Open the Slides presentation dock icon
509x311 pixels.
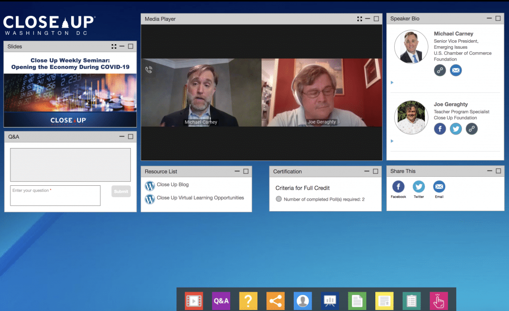(330, 301)
